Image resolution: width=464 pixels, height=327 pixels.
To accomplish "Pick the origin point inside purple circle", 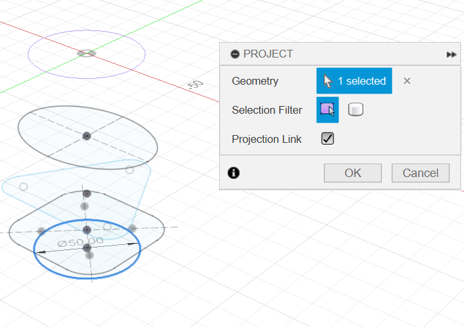I will click(86, 53).
